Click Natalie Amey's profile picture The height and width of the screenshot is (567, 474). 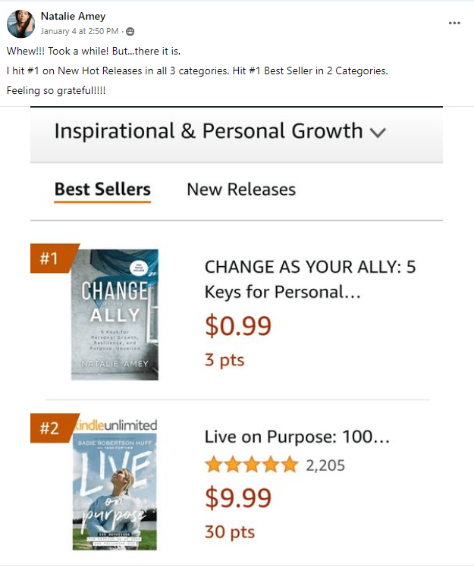coord(20,24)
